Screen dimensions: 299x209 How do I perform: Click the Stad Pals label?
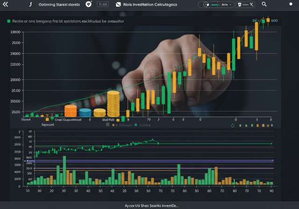point(108,119)
